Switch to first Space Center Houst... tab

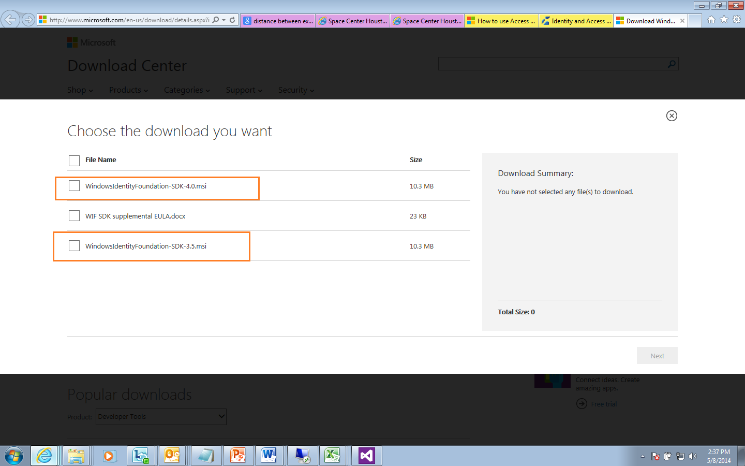(352, 21)
